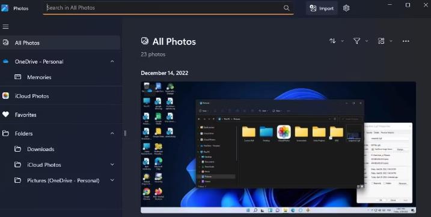Open the December 14 screenshot thumbnail
The height and width of the screenshot is (217, 431).
coord(278,147)
